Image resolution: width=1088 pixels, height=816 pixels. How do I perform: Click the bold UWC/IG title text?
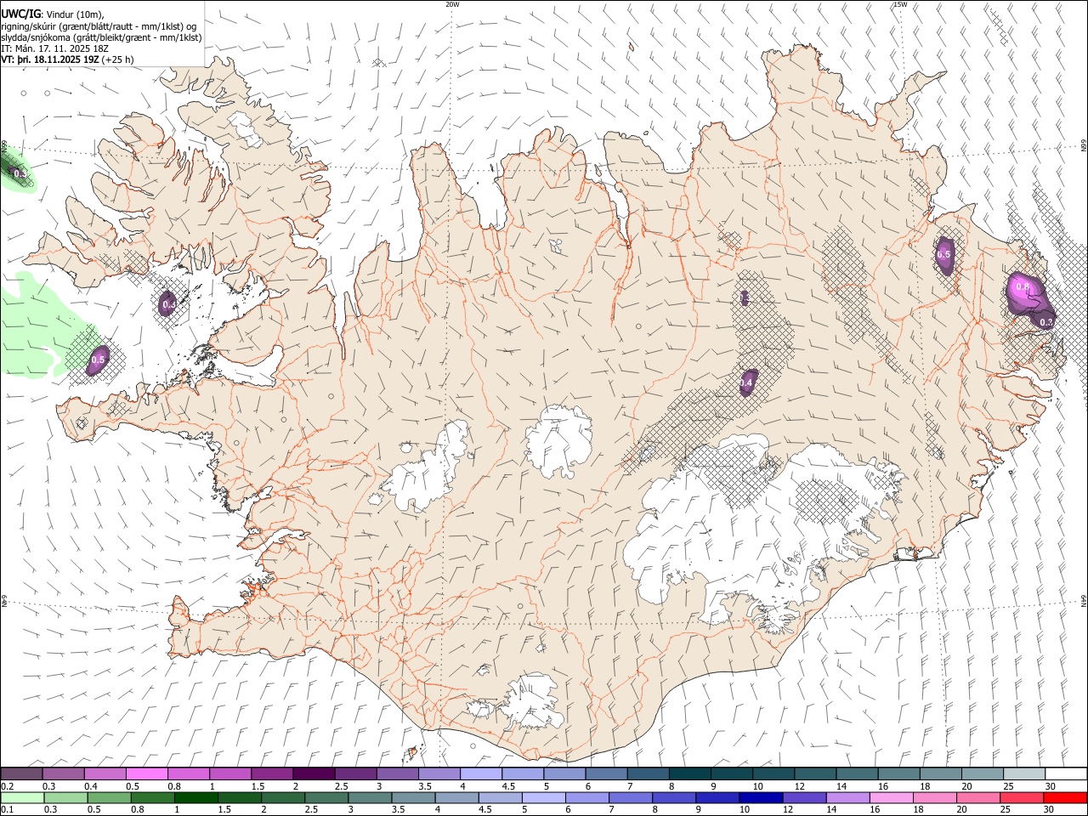[20, 14]
